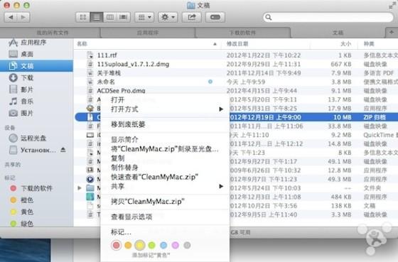Switch to the 应用程序 tab
Screen dimensions: 398x262
[x=148, y=33]
